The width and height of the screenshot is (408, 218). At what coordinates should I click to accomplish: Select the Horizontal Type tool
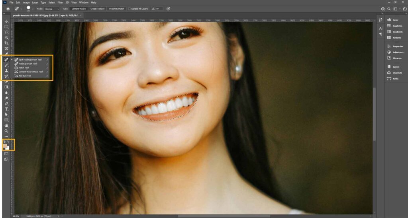click(6, 109)
